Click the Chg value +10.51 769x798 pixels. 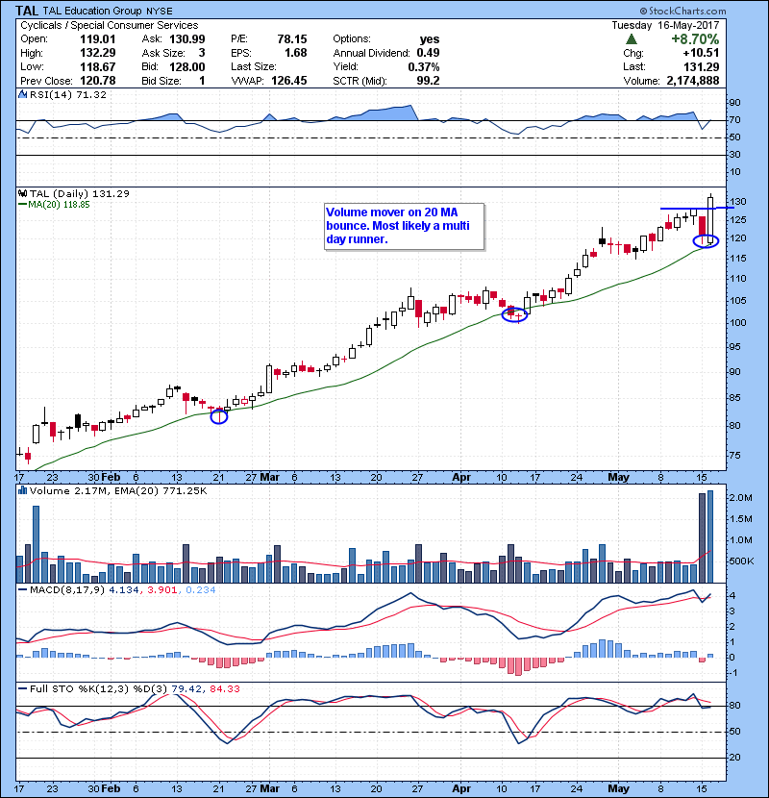pyautogui.click(x=702, y=53)
